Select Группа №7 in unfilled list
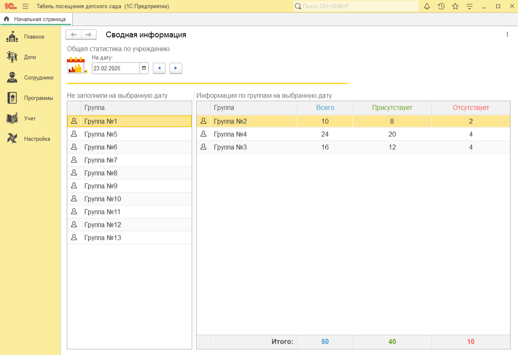Viewport: 518px width, 355px height. tap(101, 160)
